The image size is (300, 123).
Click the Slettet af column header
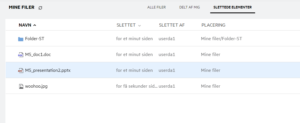point(172,25)
